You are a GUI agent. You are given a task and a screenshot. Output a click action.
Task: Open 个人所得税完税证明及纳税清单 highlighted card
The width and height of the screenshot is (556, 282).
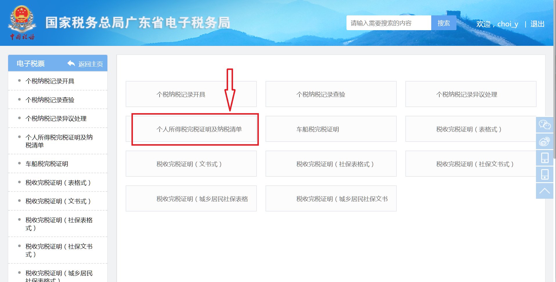[195, 129]
